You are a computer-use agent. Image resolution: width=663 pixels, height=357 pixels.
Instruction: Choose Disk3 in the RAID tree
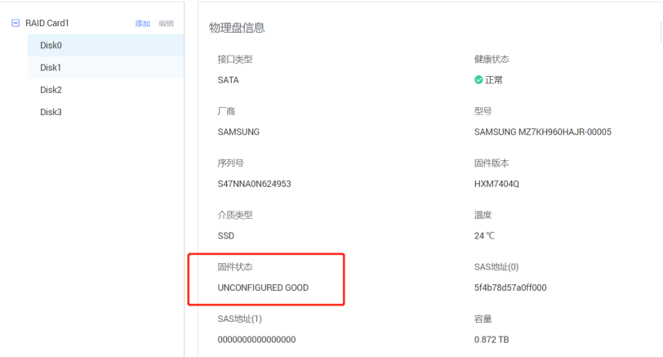[x=51, y=112]
